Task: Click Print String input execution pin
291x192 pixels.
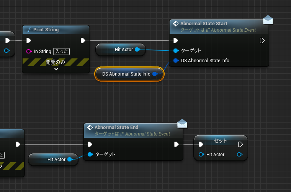Action: (29, 40)
